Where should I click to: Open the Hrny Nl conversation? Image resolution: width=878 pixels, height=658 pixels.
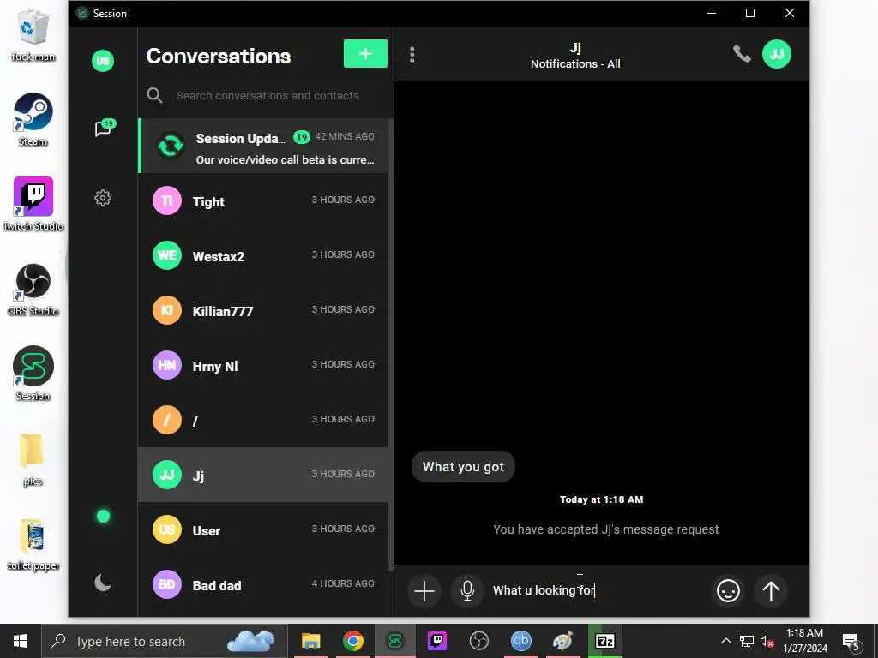(x=263, y=365)
